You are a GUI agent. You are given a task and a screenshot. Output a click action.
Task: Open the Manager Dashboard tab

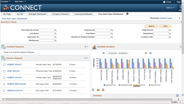point(37,14)
